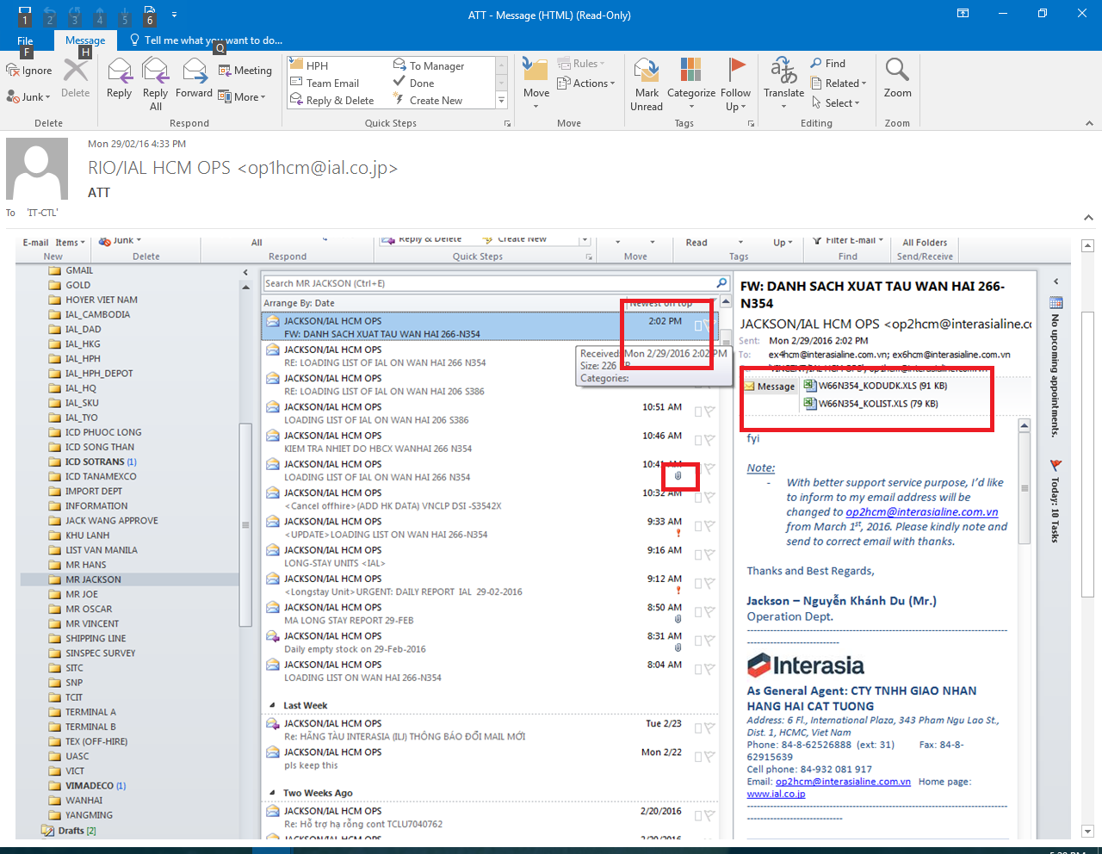
Task: Click the Redo arrow in quick access toolbar
Action: (x=75, y=15)
